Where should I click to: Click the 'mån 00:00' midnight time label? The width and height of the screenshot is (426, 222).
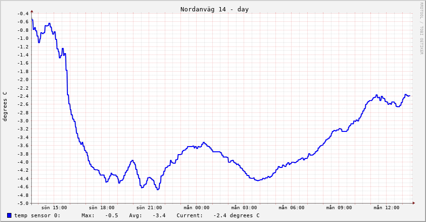point(197,208)
